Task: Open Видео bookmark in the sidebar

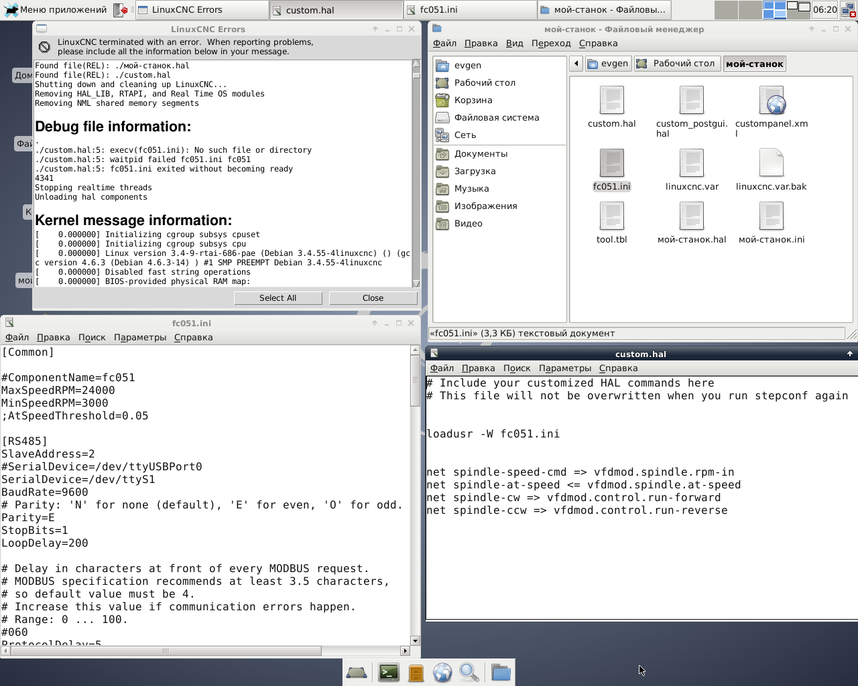Action: (x=468, y=223)
